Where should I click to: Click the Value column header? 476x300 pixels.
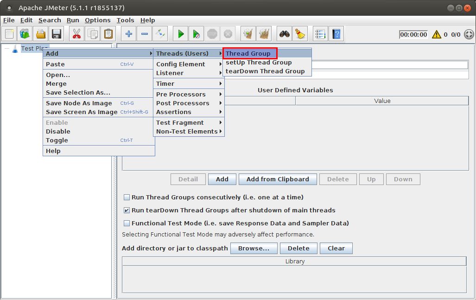coord(382,101)
